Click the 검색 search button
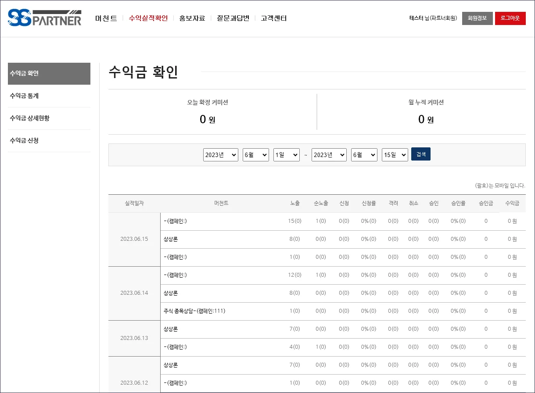This screenshot has width=535, height=393. 421,154
